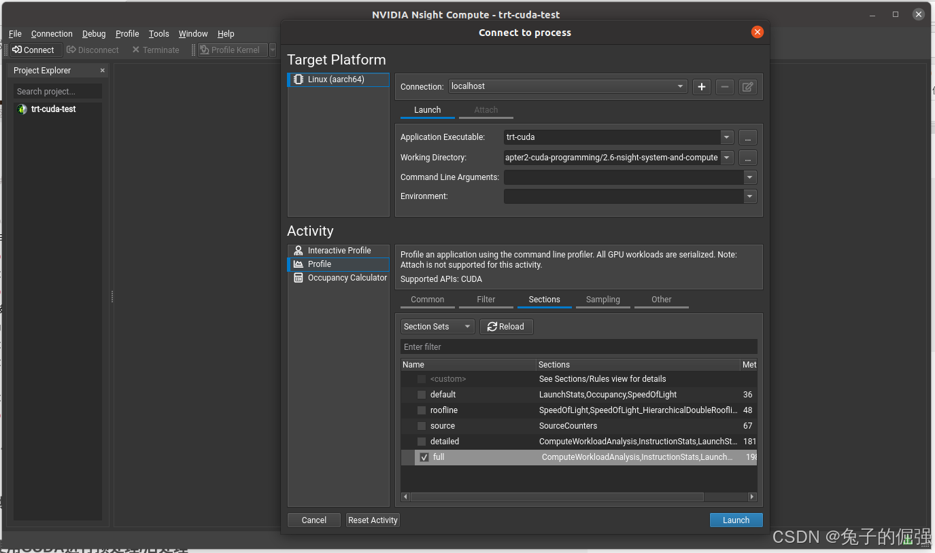Open the Section Sets dropdown
935x553 pixels.
coord(437,327)
